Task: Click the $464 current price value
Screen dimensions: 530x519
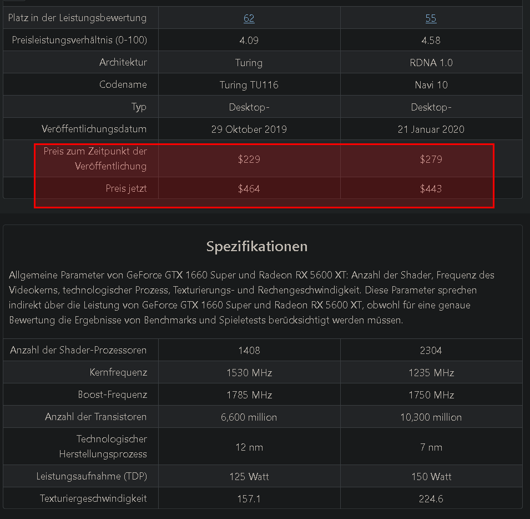Action: (x=249, y=188)
